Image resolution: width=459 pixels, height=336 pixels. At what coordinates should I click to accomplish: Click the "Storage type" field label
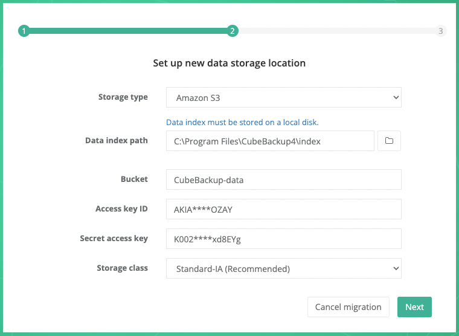point(123,97)
